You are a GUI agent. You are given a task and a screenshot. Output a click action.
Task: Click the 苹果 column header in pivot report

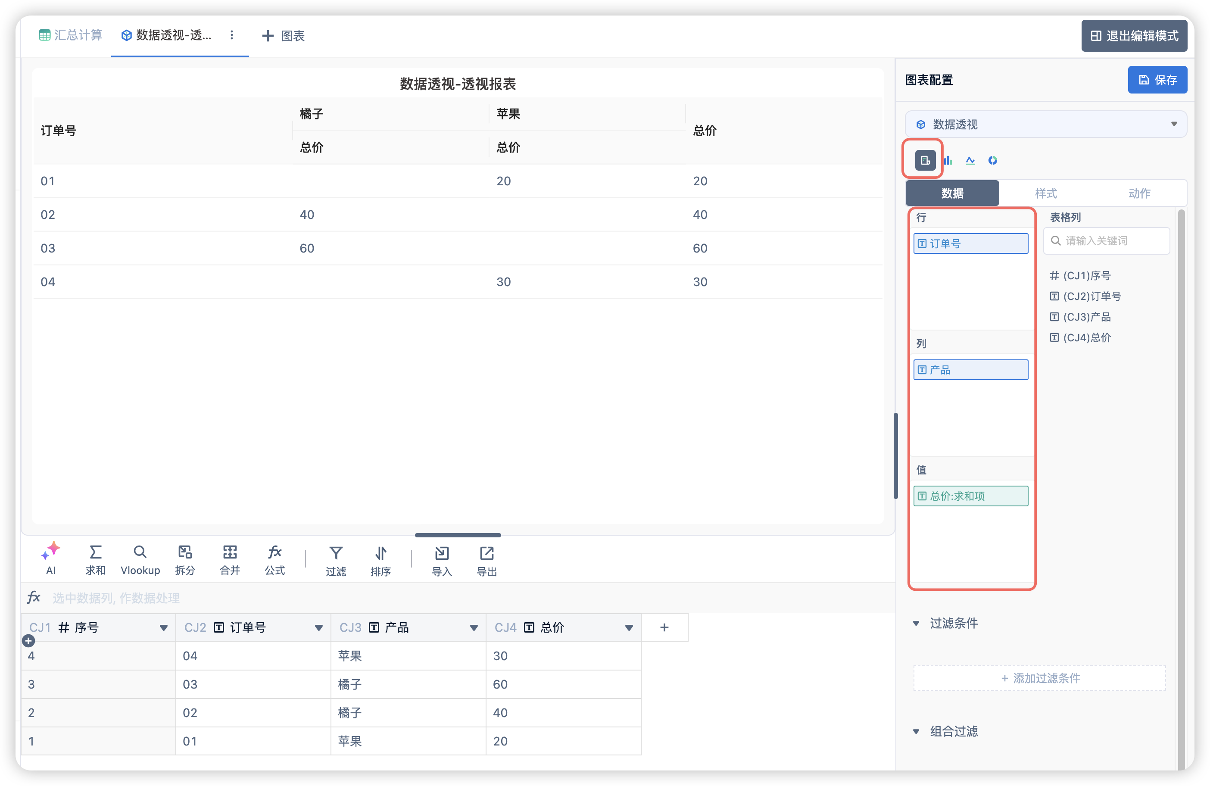(x=508, y=113)
